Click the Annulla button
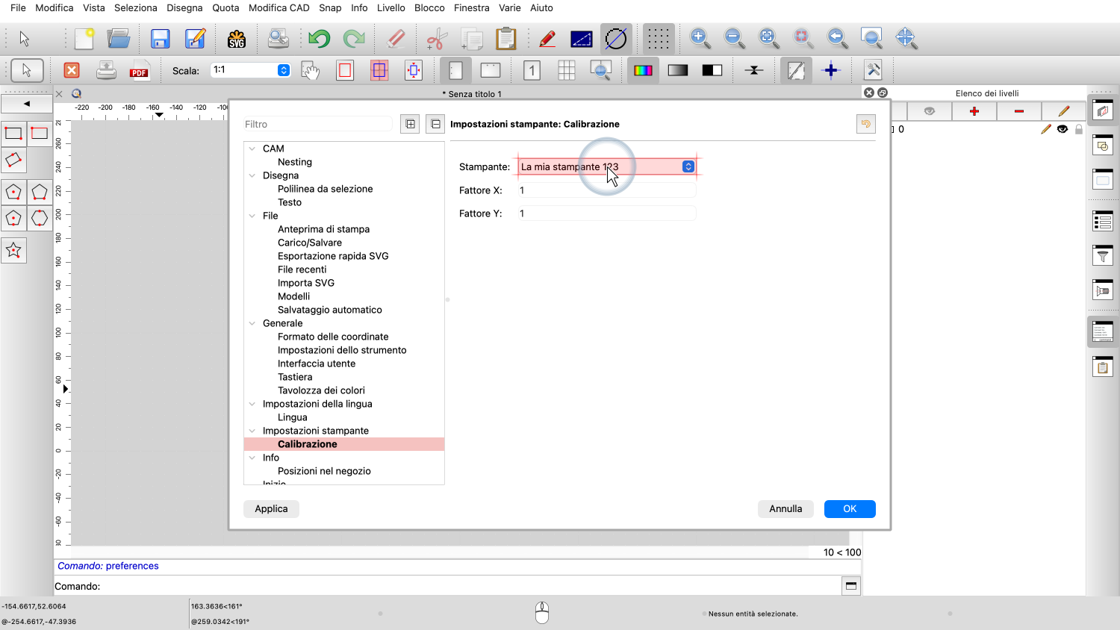 click(785, 508)
